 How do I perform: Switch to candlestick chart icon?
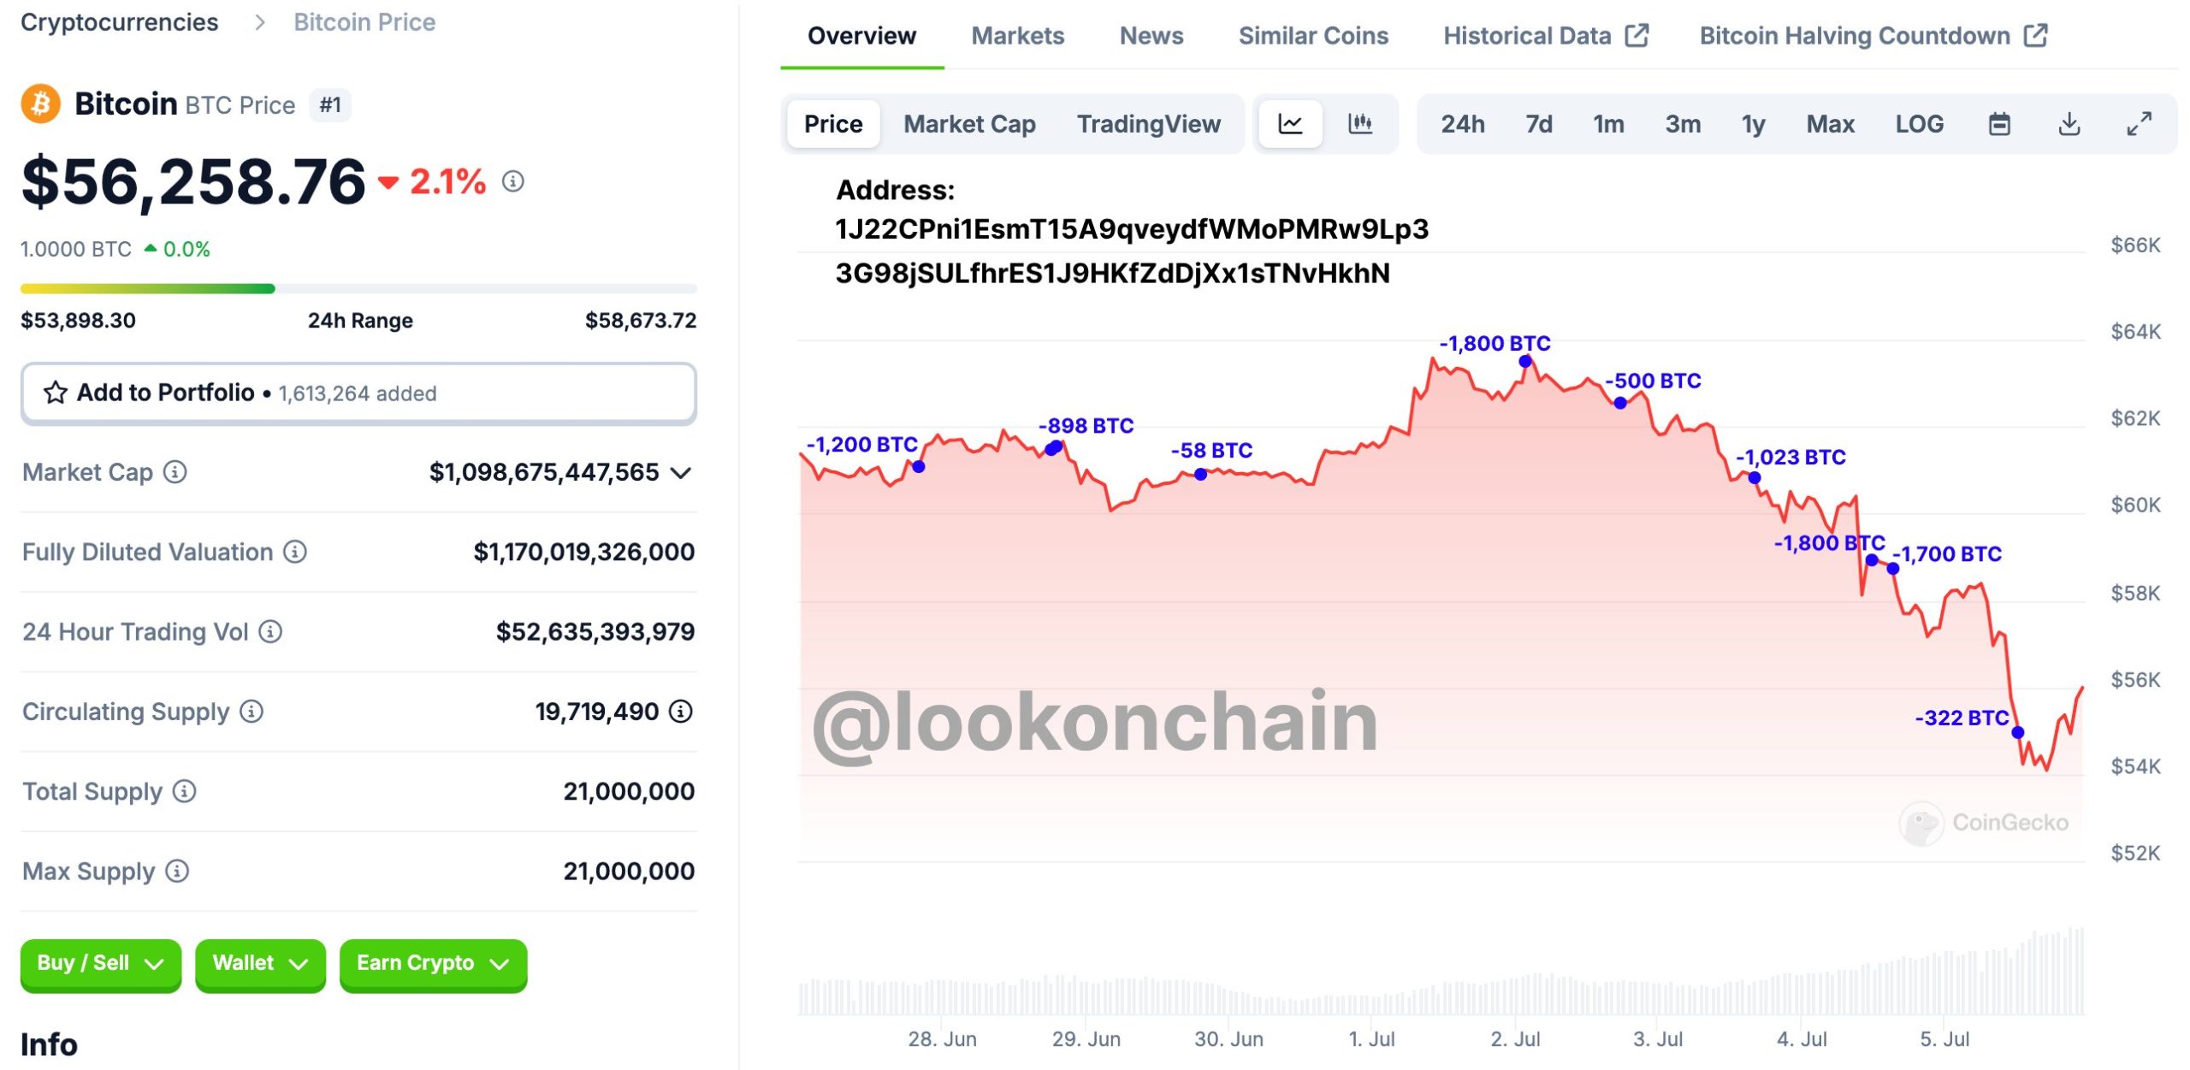pyautogui.click(x=1359, y=125)
